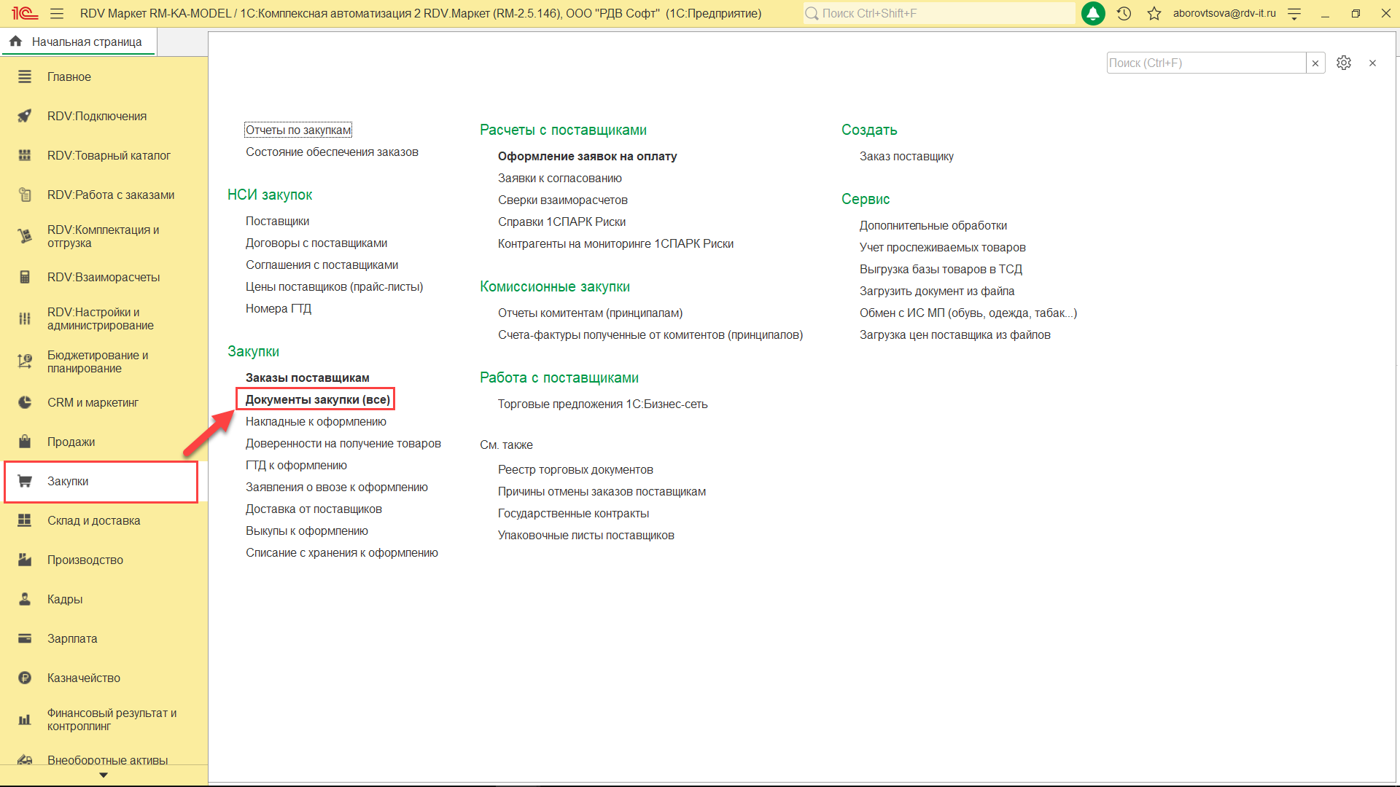Screen dimensions: 1400x787
Task: Open the history clock icon
Action: [x=1124, y=13]
